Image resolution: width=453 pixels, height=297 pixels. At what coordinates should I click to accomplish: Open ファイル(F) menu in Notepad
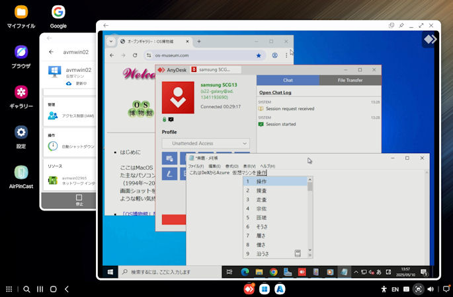point(196,166)
